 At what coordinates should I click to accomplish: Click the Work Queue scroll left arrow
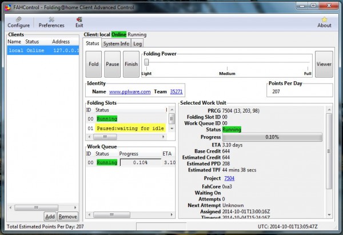(x=89, y=214)
